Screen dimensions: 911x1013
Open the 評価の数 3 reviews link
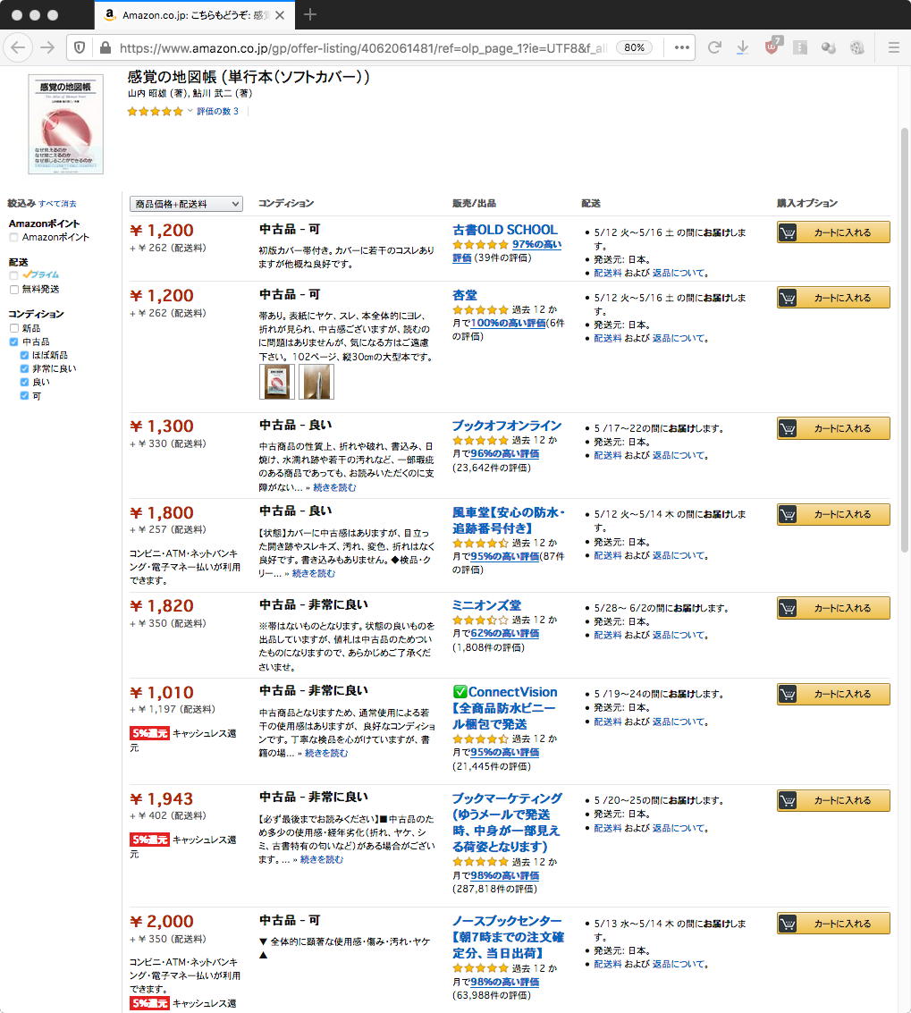(218, 111)
